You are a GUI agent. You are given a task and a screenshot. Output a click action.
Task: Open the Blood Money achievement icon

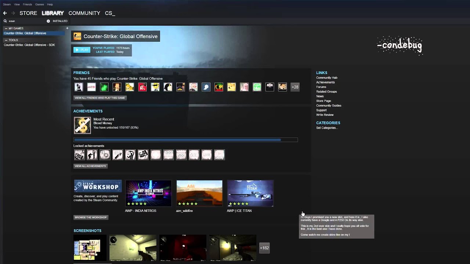tap(82, 125)
